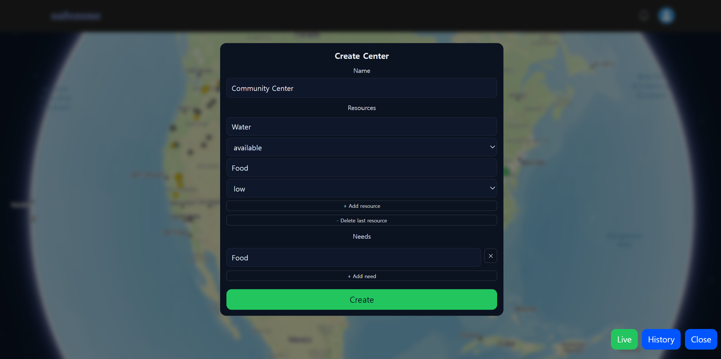Open the Water resource status dropdown

pos(361,147)
